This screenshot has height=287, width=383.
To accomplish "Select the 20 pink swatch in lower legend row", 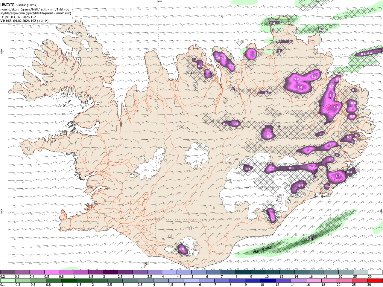I will click(344, 281).
